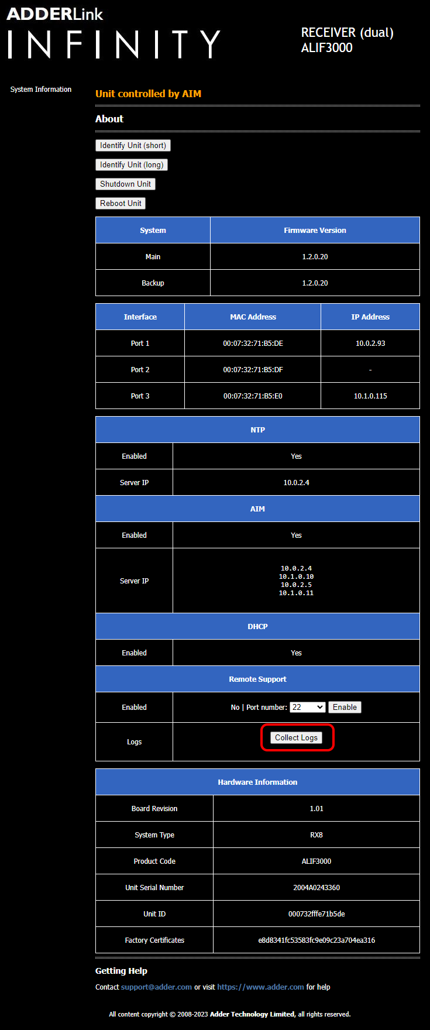The image size is (430, 1030).
Task: Click the About heading
Action: tap(109, 119)
